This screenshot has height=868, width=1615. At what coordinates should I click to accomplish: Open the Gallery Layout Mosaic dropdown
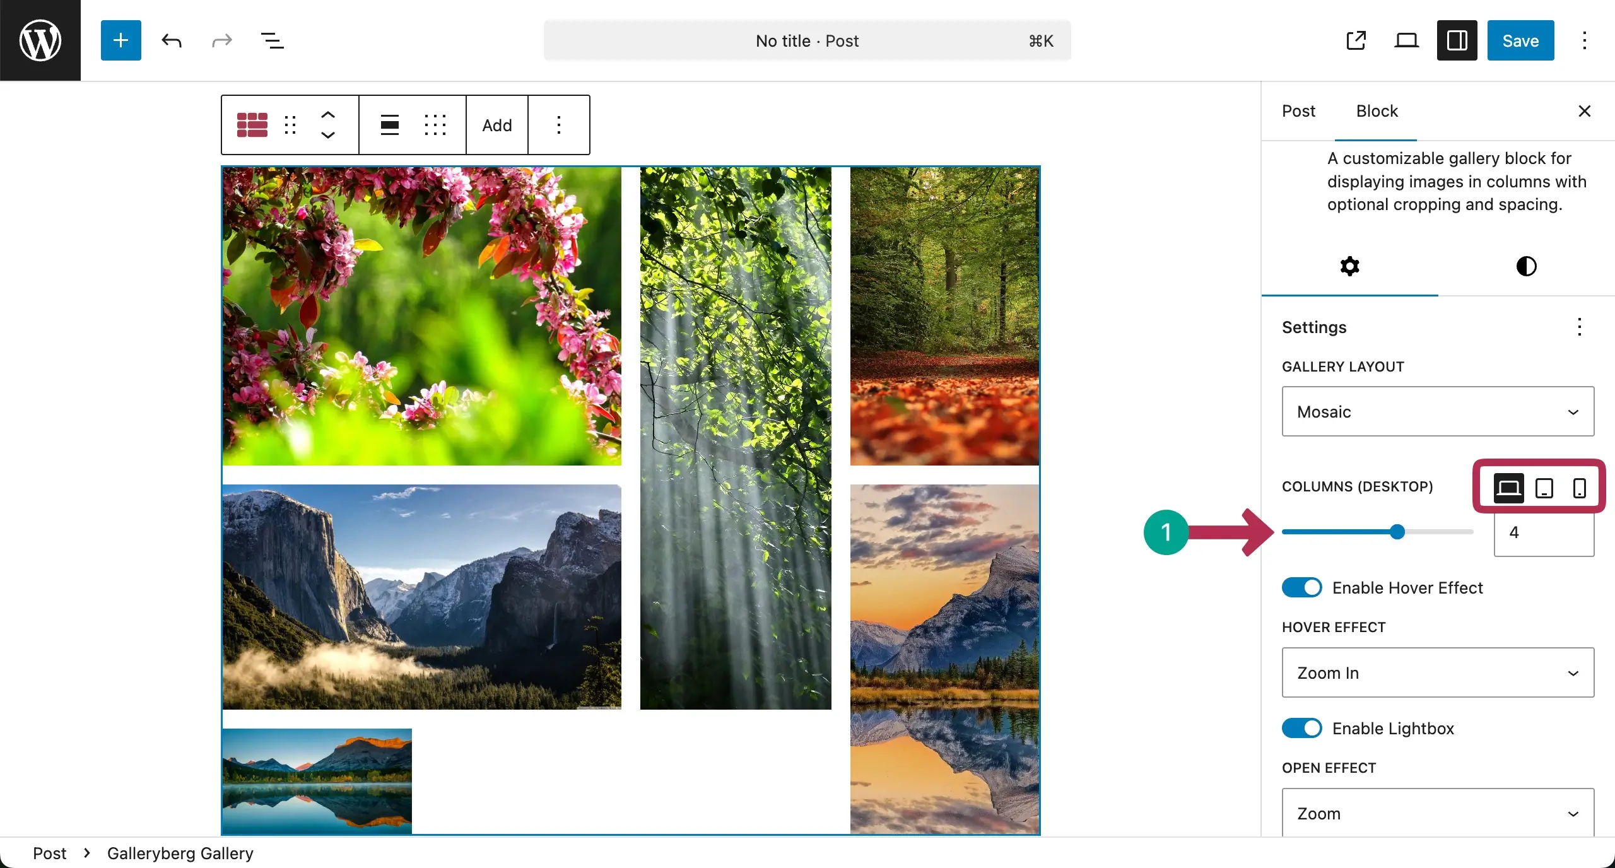coord(1437,411)
